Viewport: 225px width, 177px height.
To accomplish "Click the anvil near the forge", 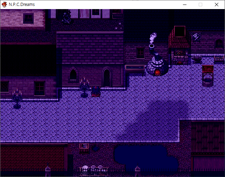I will 197,59.
